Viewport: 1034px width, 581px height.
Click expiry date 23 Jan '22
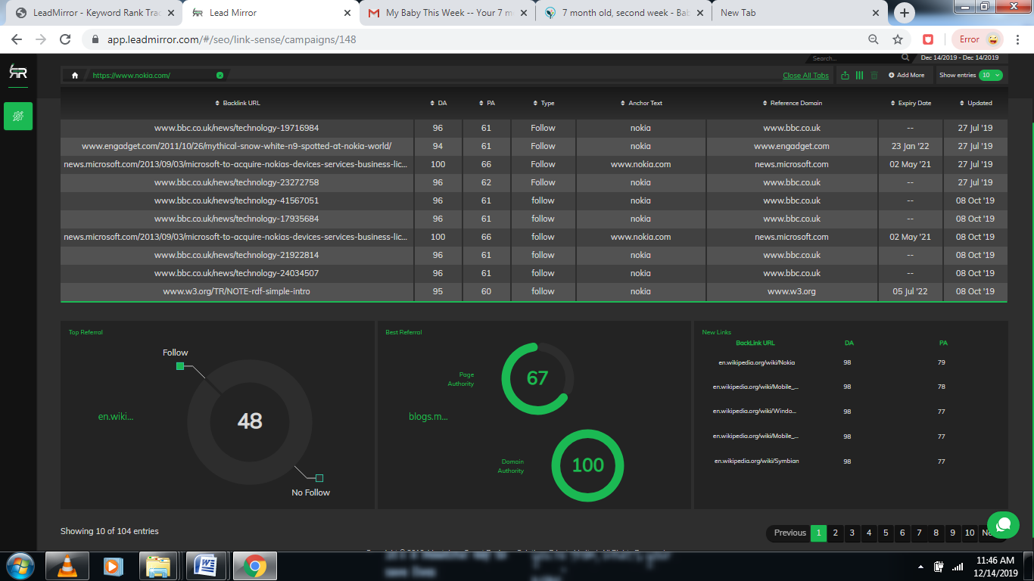(911, 146)
